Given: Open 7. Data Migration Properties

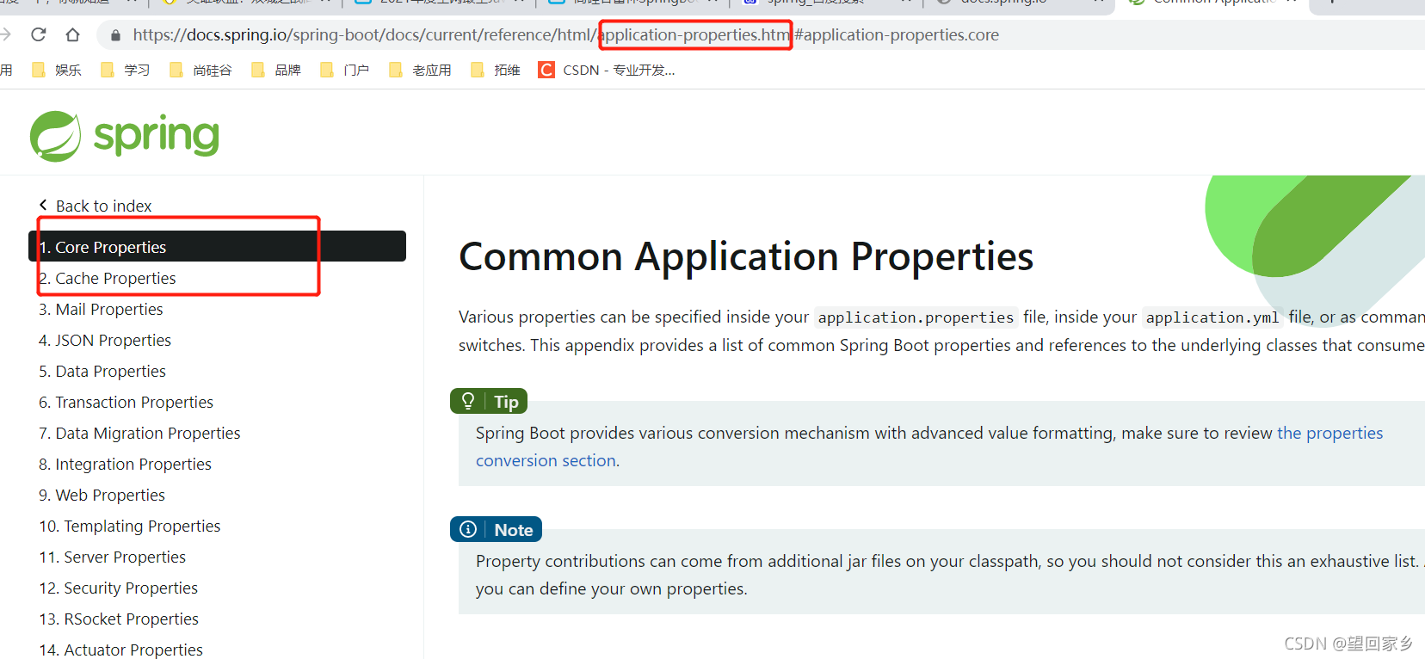Looking at the screenshot, I should 139,433.
